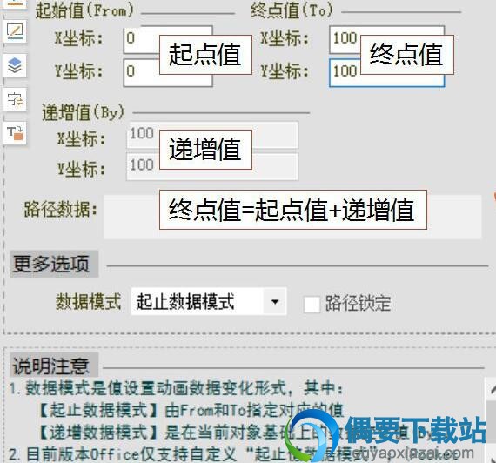Click the layers stack icon in sidebar

click(15, 65)
